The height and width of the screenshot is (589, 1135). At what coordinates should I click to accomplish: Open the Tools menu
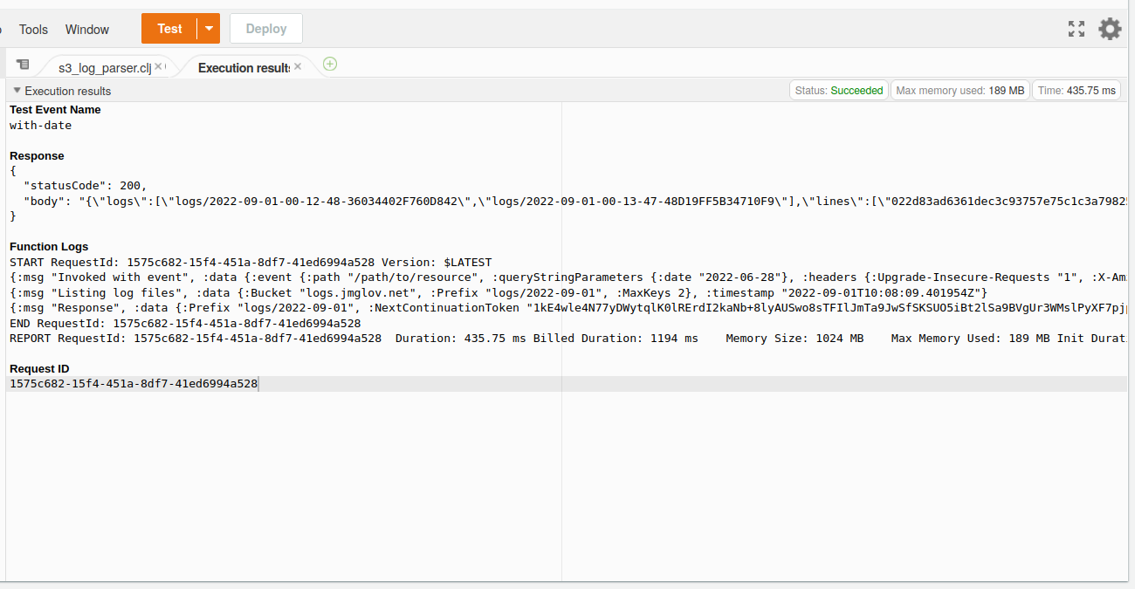tap(33, 29)
